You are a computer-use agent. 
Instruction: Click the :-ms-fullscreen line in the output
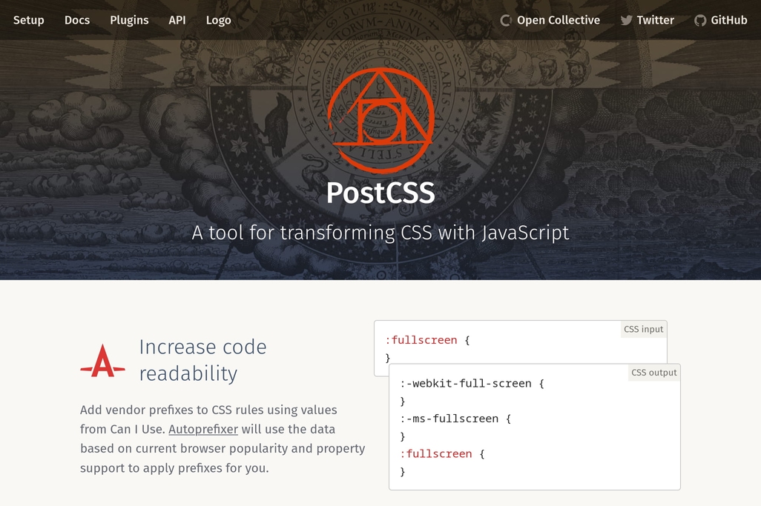[455, 419]
